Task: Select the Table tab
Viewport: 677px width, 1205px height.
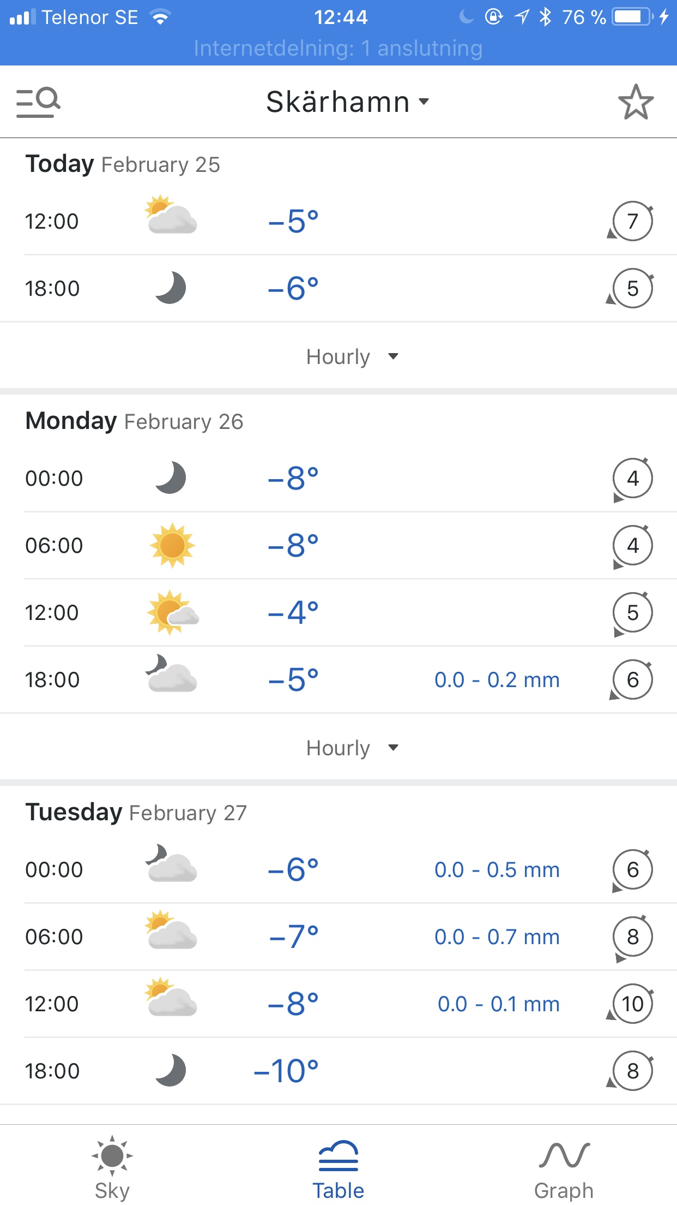Action: click(338, 1168)
